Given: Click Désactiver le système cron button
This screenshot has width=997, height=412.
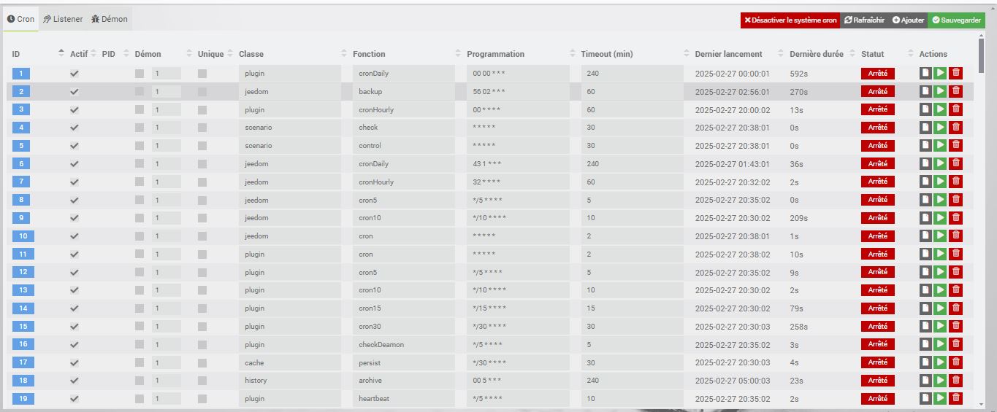Looking at the screenshot, I should pyautogui.click(x=790, y=20).
